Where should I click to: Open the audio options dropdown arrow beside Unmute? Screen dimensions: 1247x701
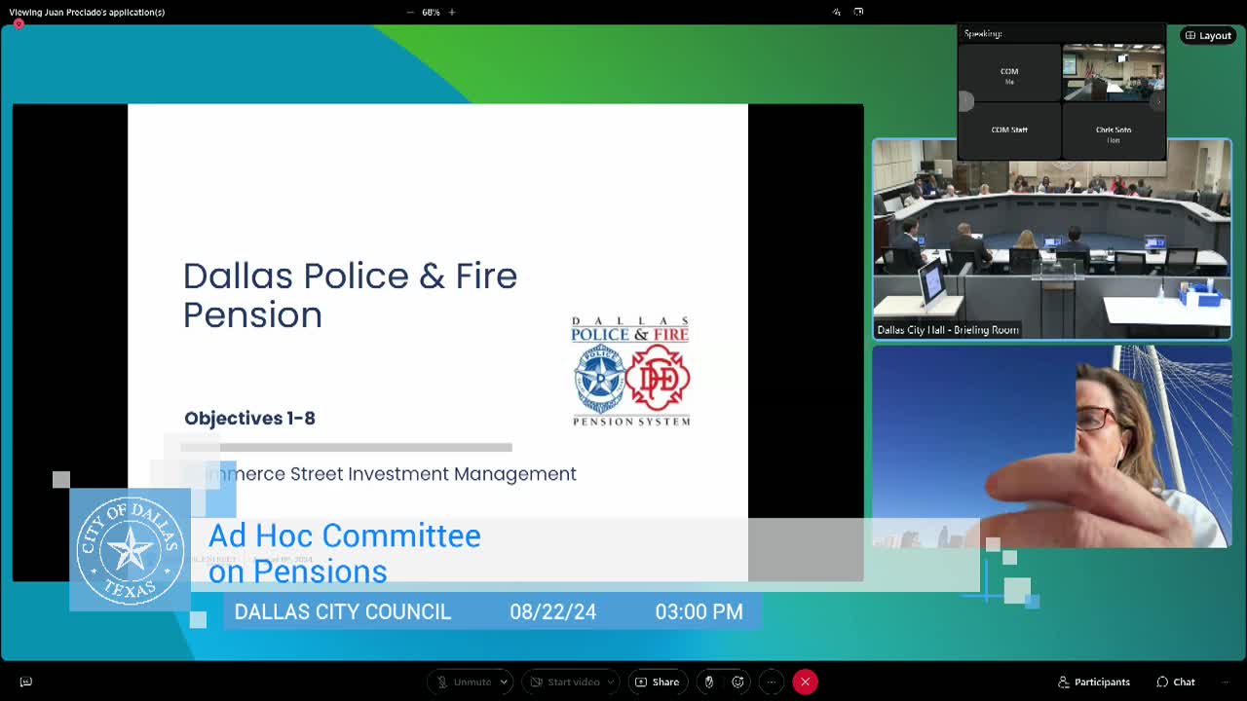[504, 682]
